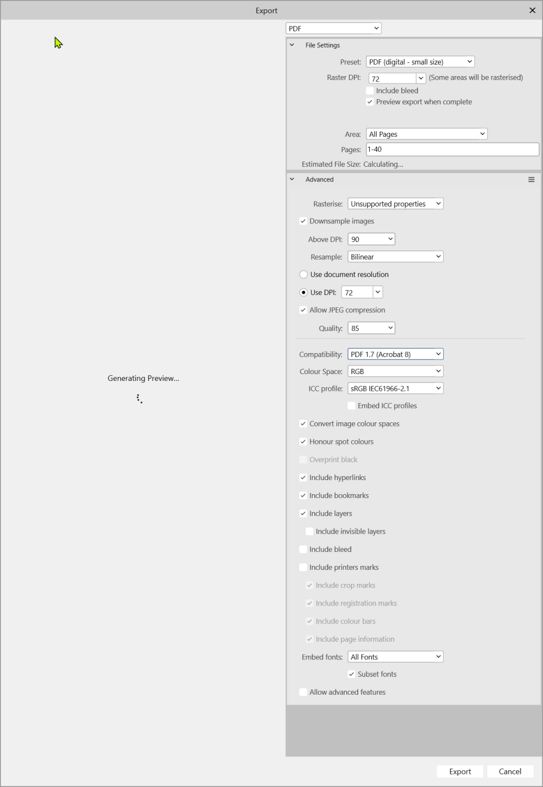The height and width of the screenshot is (787, 543).
Task: Click the 'Some areas will be rasterised' note
Action: point(476,78)
